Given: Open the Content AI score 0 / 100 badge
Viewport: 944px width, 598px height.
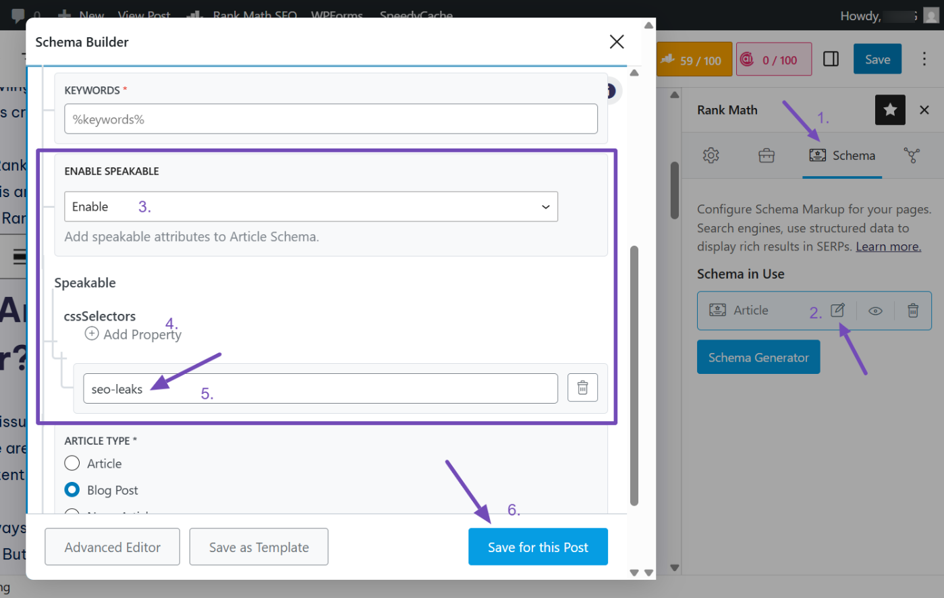Looking at the screenshot, I should pos(774,59).
